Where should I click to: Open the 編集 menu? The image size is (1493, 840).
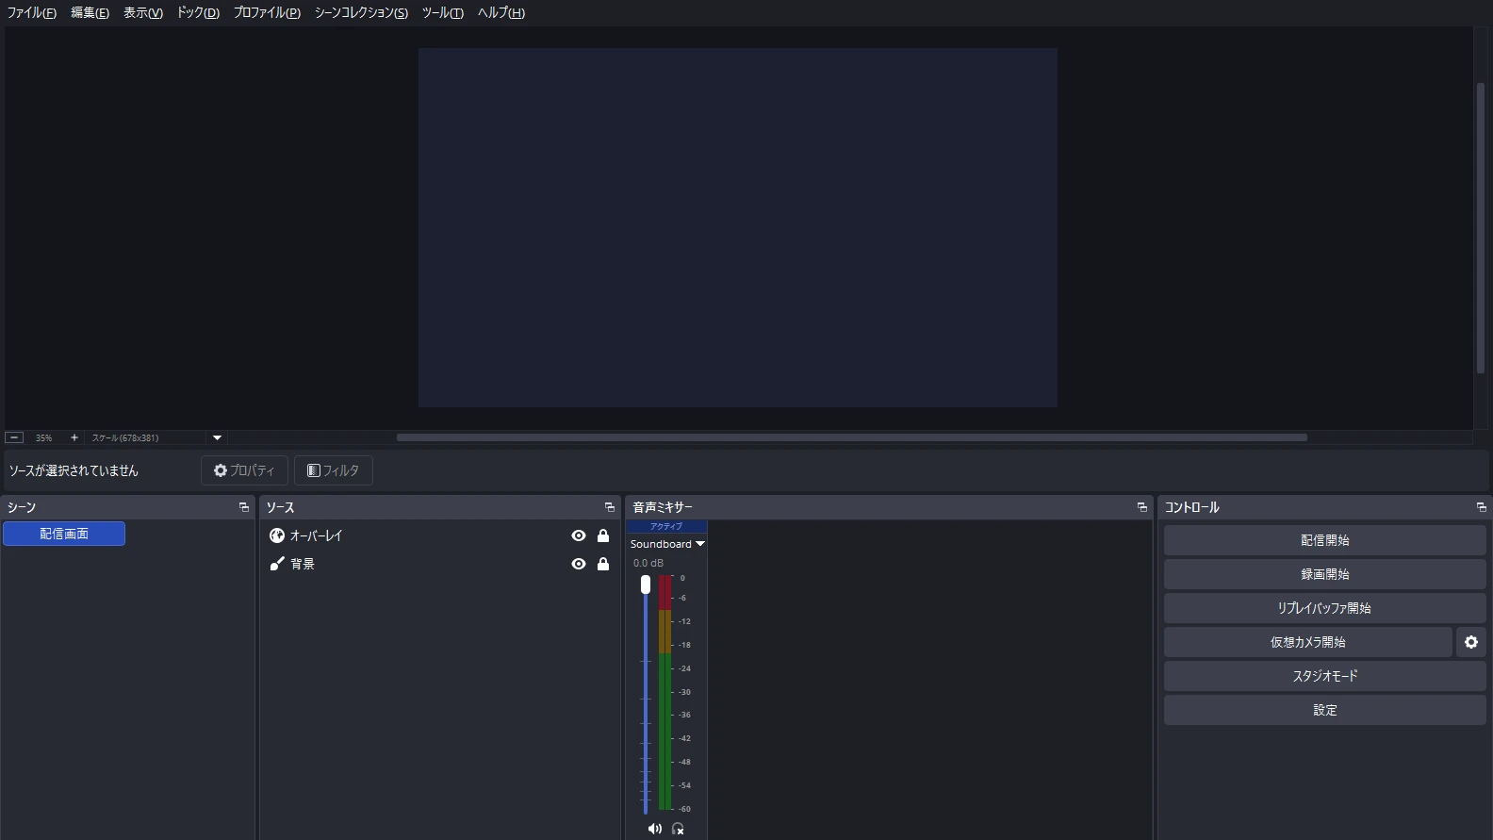[90, 12]
